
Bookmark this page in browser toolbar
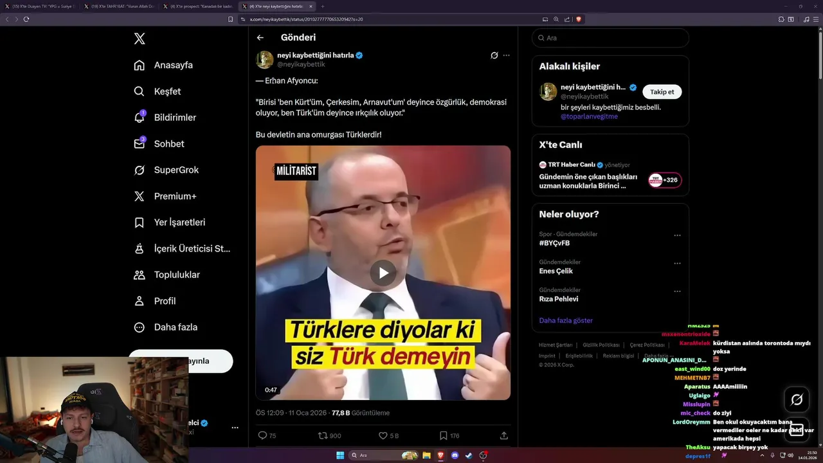[x=231, y=19]
